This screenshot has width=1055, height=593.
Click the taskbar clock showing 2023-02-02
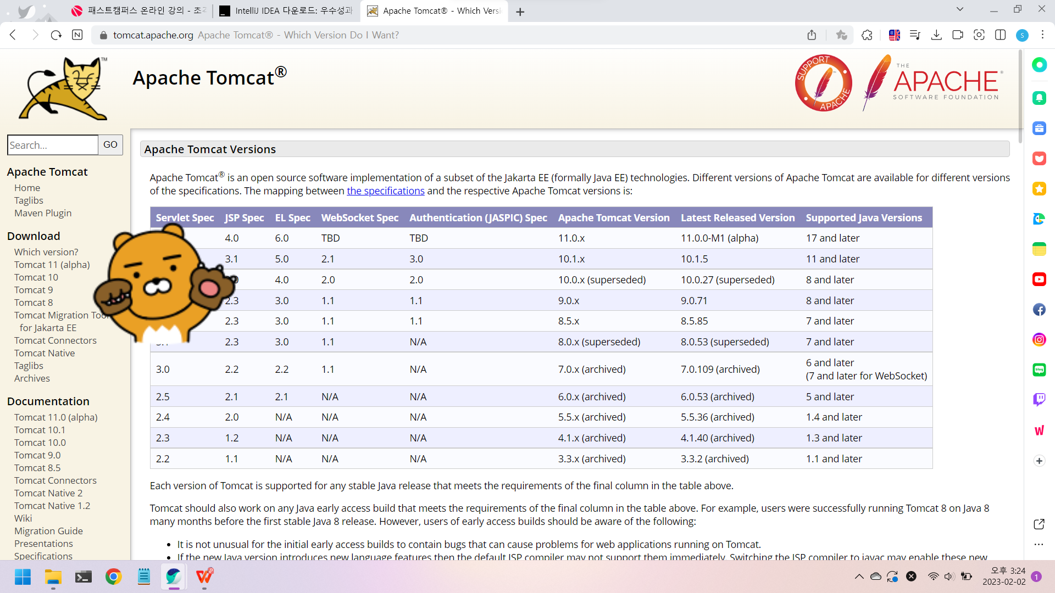point(1004,577)
